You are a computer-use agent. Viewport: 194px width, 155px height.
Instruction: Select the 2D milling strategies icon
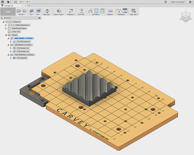(x=31, y=11)
